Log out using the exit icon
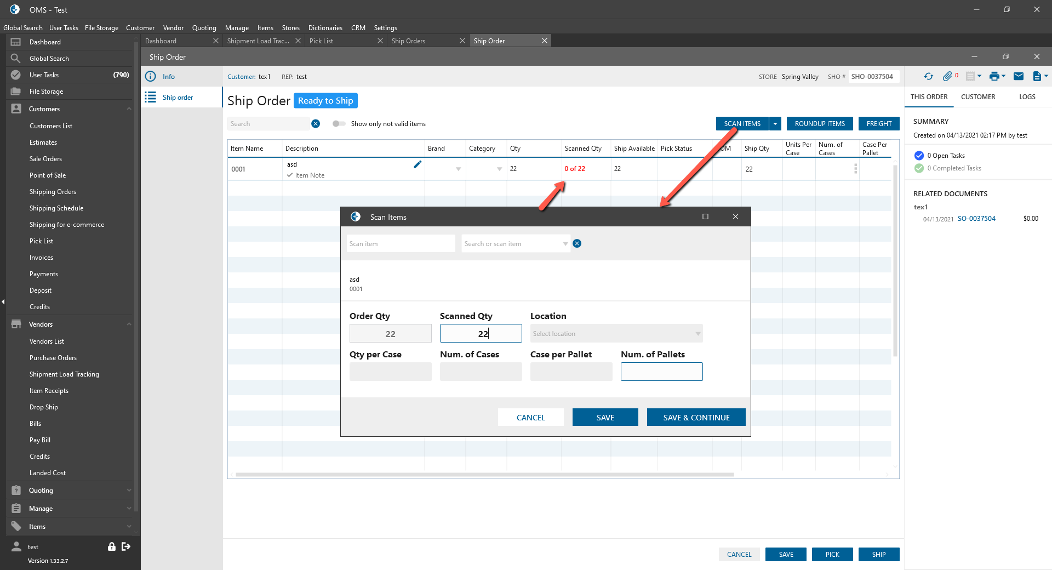Image resolution: width=1052 pixels, height=570 pixels. tap(126, 546)
